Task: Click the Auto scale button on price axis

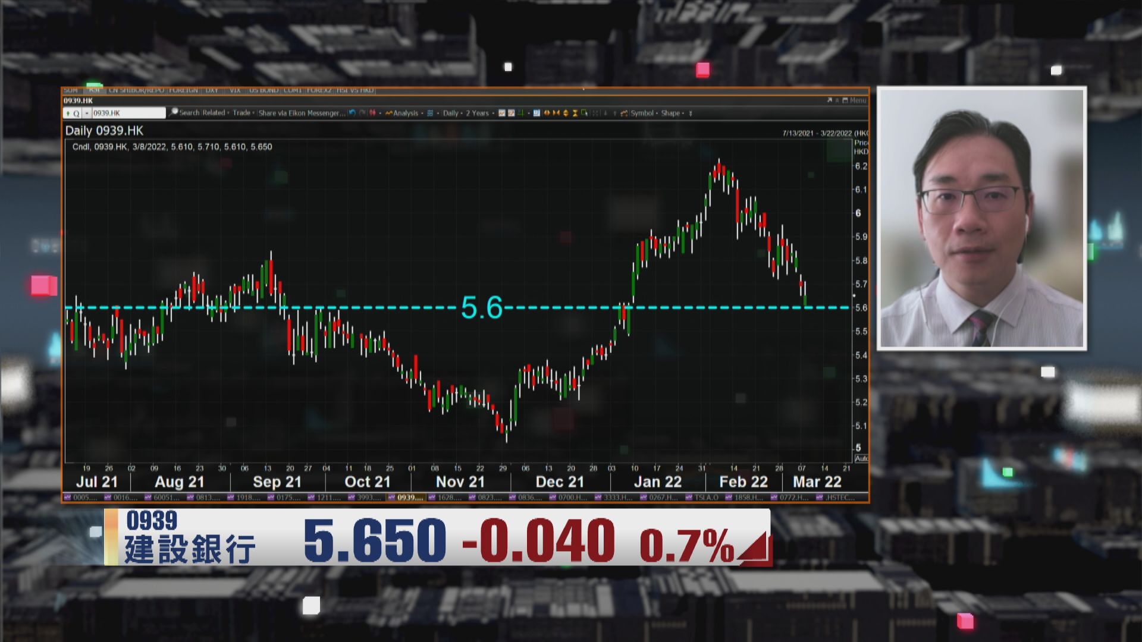Action: [x=861, y=458]
